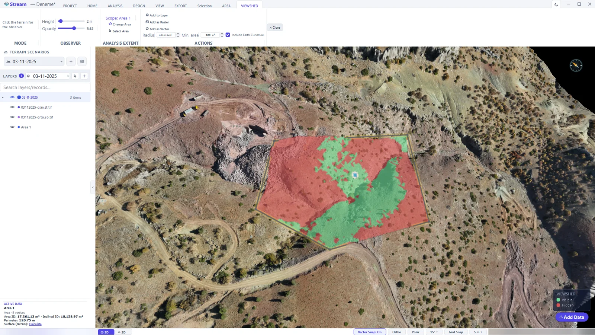Screen dimensions: 595x335
Task: Open the DESIGN tab
Action: [139, 6]
